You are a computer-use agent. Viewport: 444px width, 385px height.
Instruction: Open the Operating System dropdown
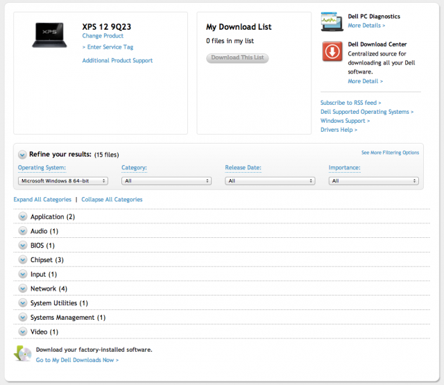63,181
